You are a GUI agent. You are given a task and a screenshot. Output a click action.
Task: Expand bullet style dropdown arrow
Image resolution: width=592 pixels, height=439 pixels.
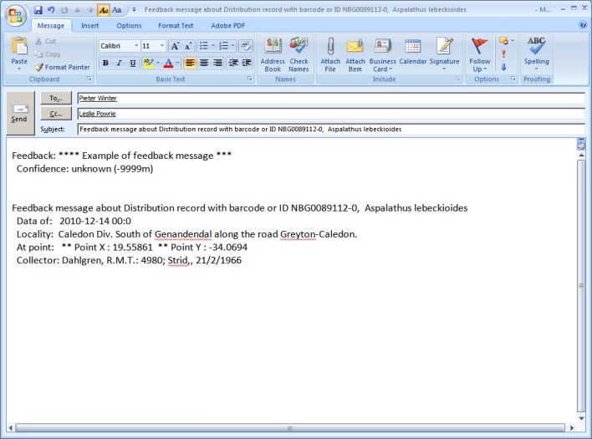pos(213,46)
